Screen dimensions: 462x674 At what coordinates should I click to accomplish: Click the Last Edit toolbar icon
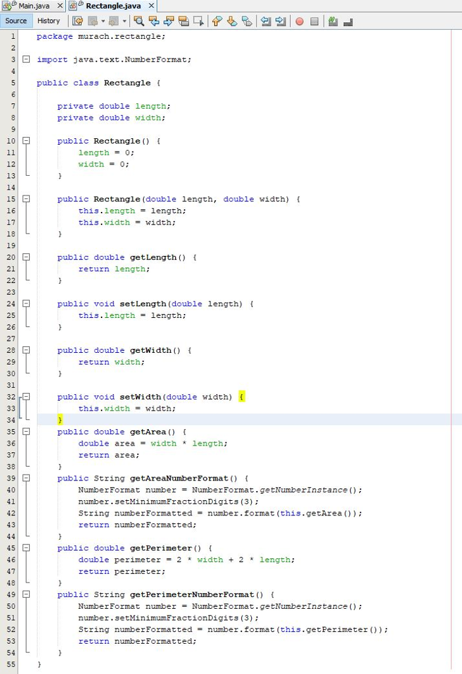(78, 20)
